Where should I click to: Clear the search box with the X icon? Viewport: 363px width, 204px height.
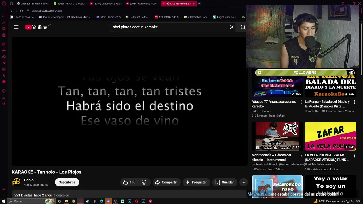232,27
